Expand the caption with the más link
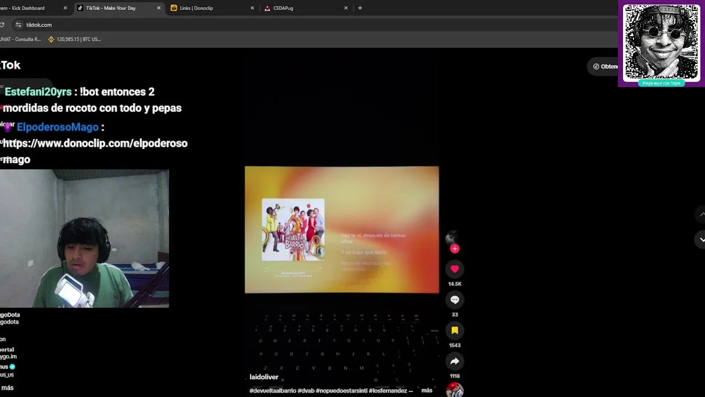Screen dimensions: 705x397 427,390
